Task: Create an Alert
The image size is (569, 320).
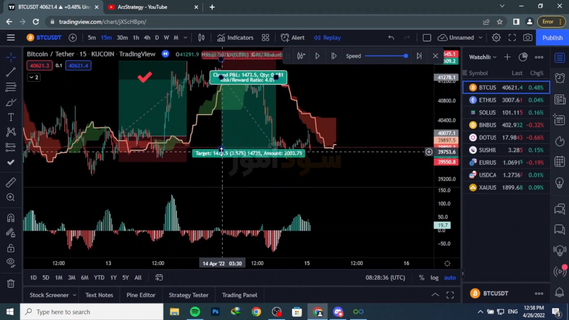Action: (x=293, y=38)
